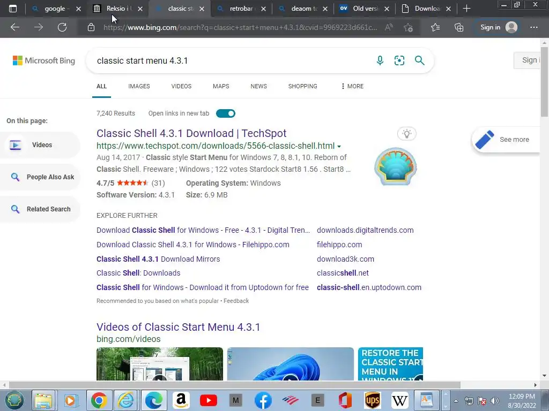Open Classic Shell 4.3.1 Download TechSpot link
Viewport: 549px width, 411px height.
click(x=191, y=133)
